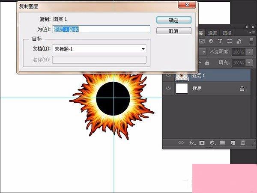Open the fx layer style menu
257x193 pixels.
(x=192, y=143)
